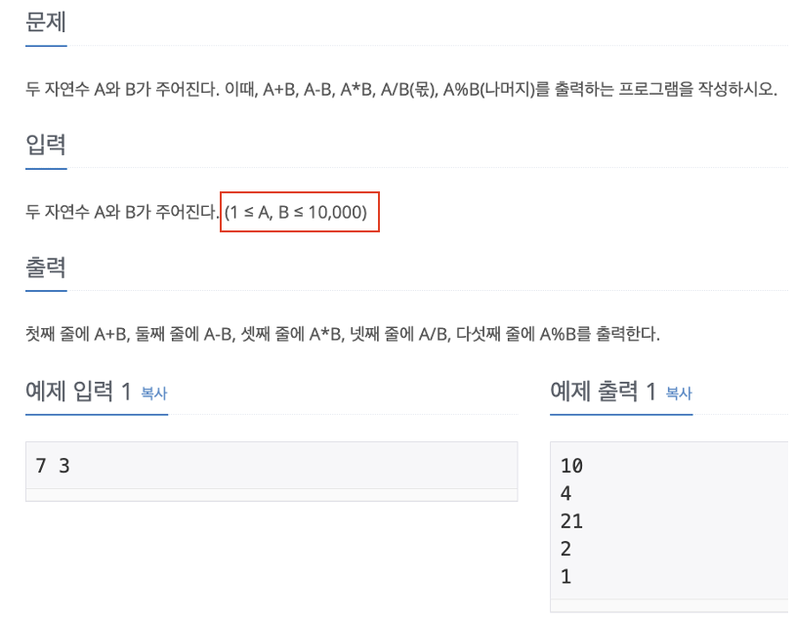The height and width of the screenshot is (620, 795).
Task: Click the sample output box showing 10
Action: (x=569, y=466)
